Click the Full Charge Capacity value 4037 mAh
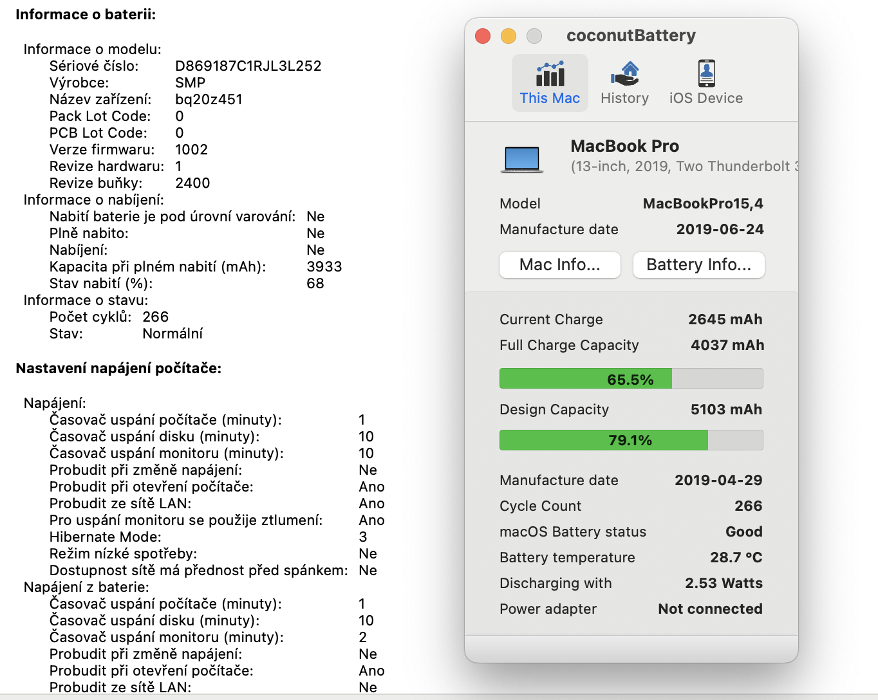The height and width of the screenshot is (700, 878). click(x=727, y=345)
